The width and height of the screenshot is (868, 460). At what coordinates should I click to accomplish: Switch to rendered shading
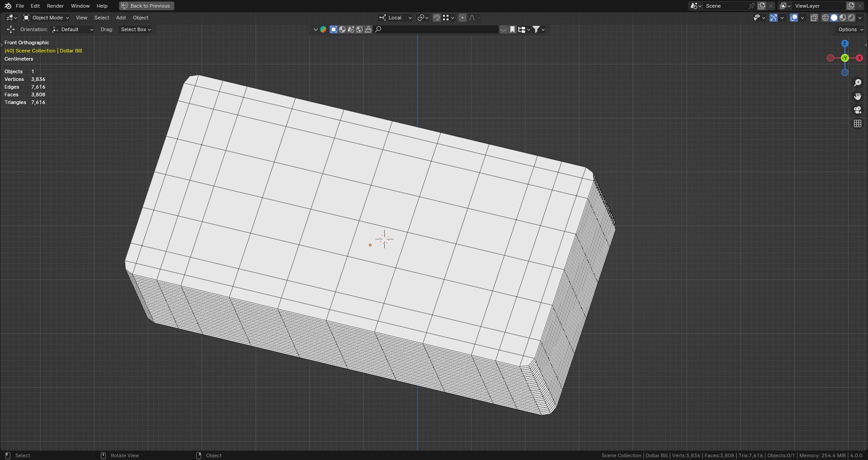click(851, 18)
